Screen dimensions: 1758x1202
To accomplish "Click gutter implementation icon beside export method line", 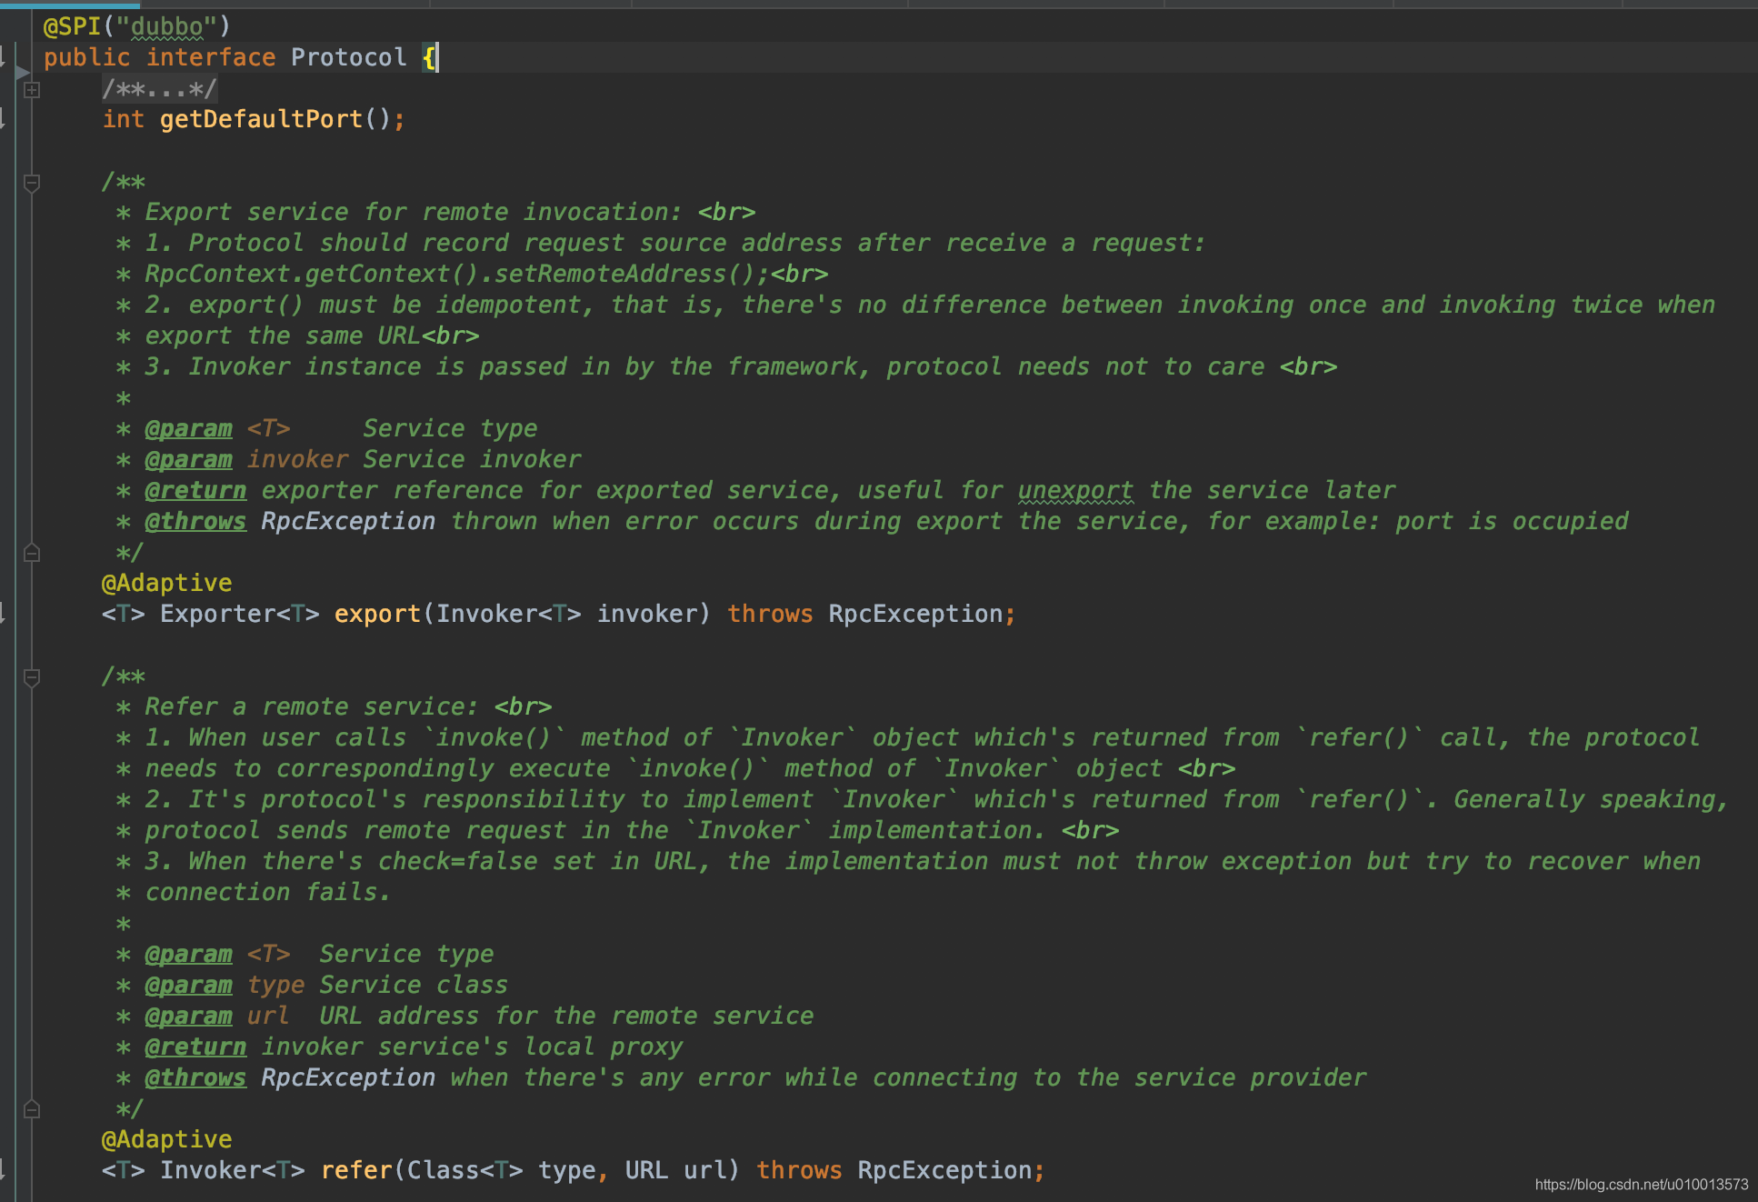I will click(3, 614).
